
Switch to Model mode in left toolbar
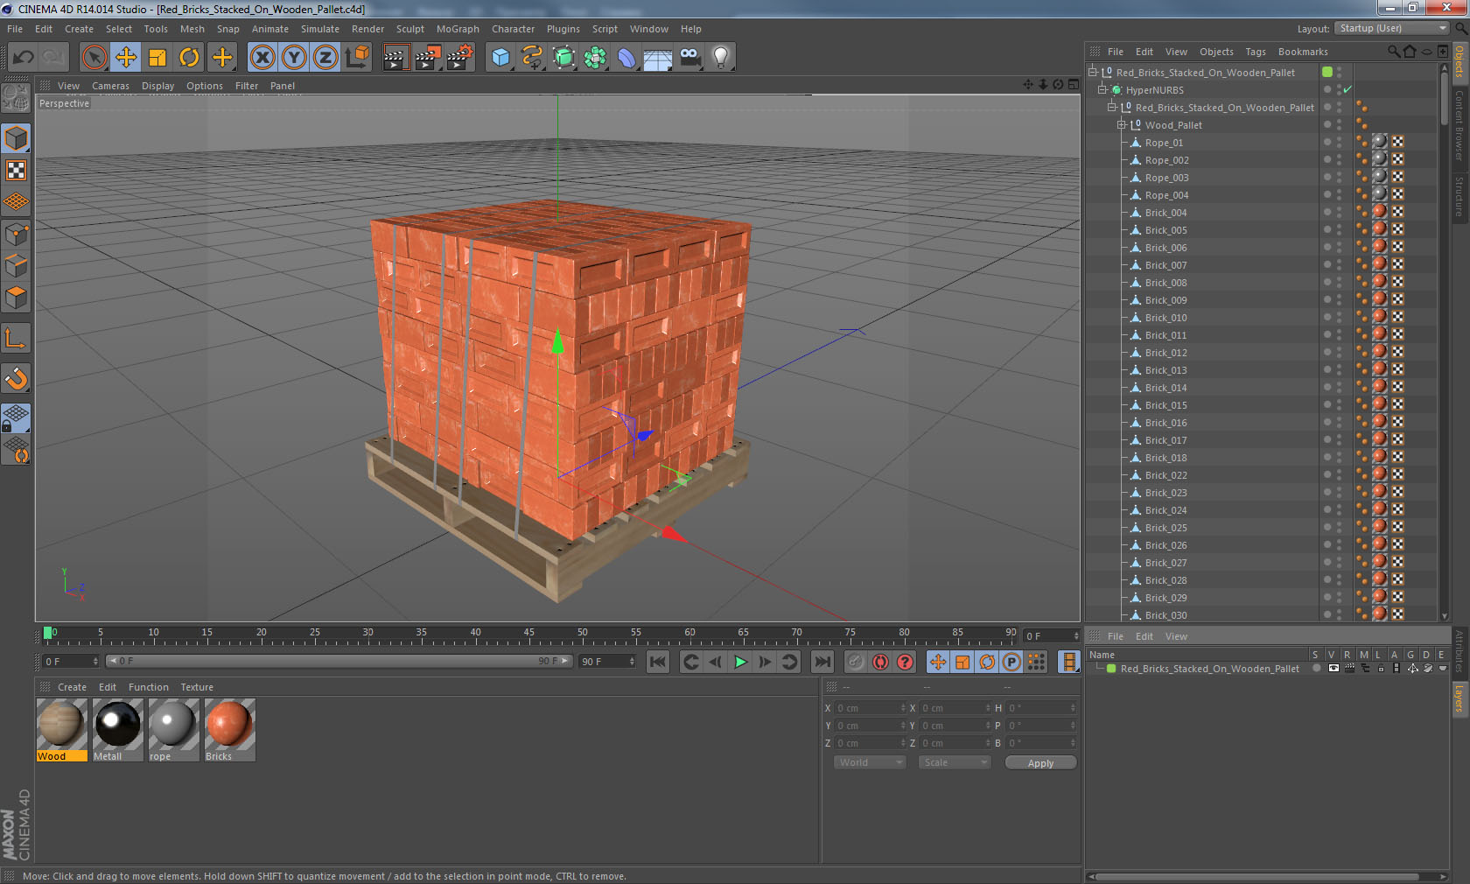(17, 138)
